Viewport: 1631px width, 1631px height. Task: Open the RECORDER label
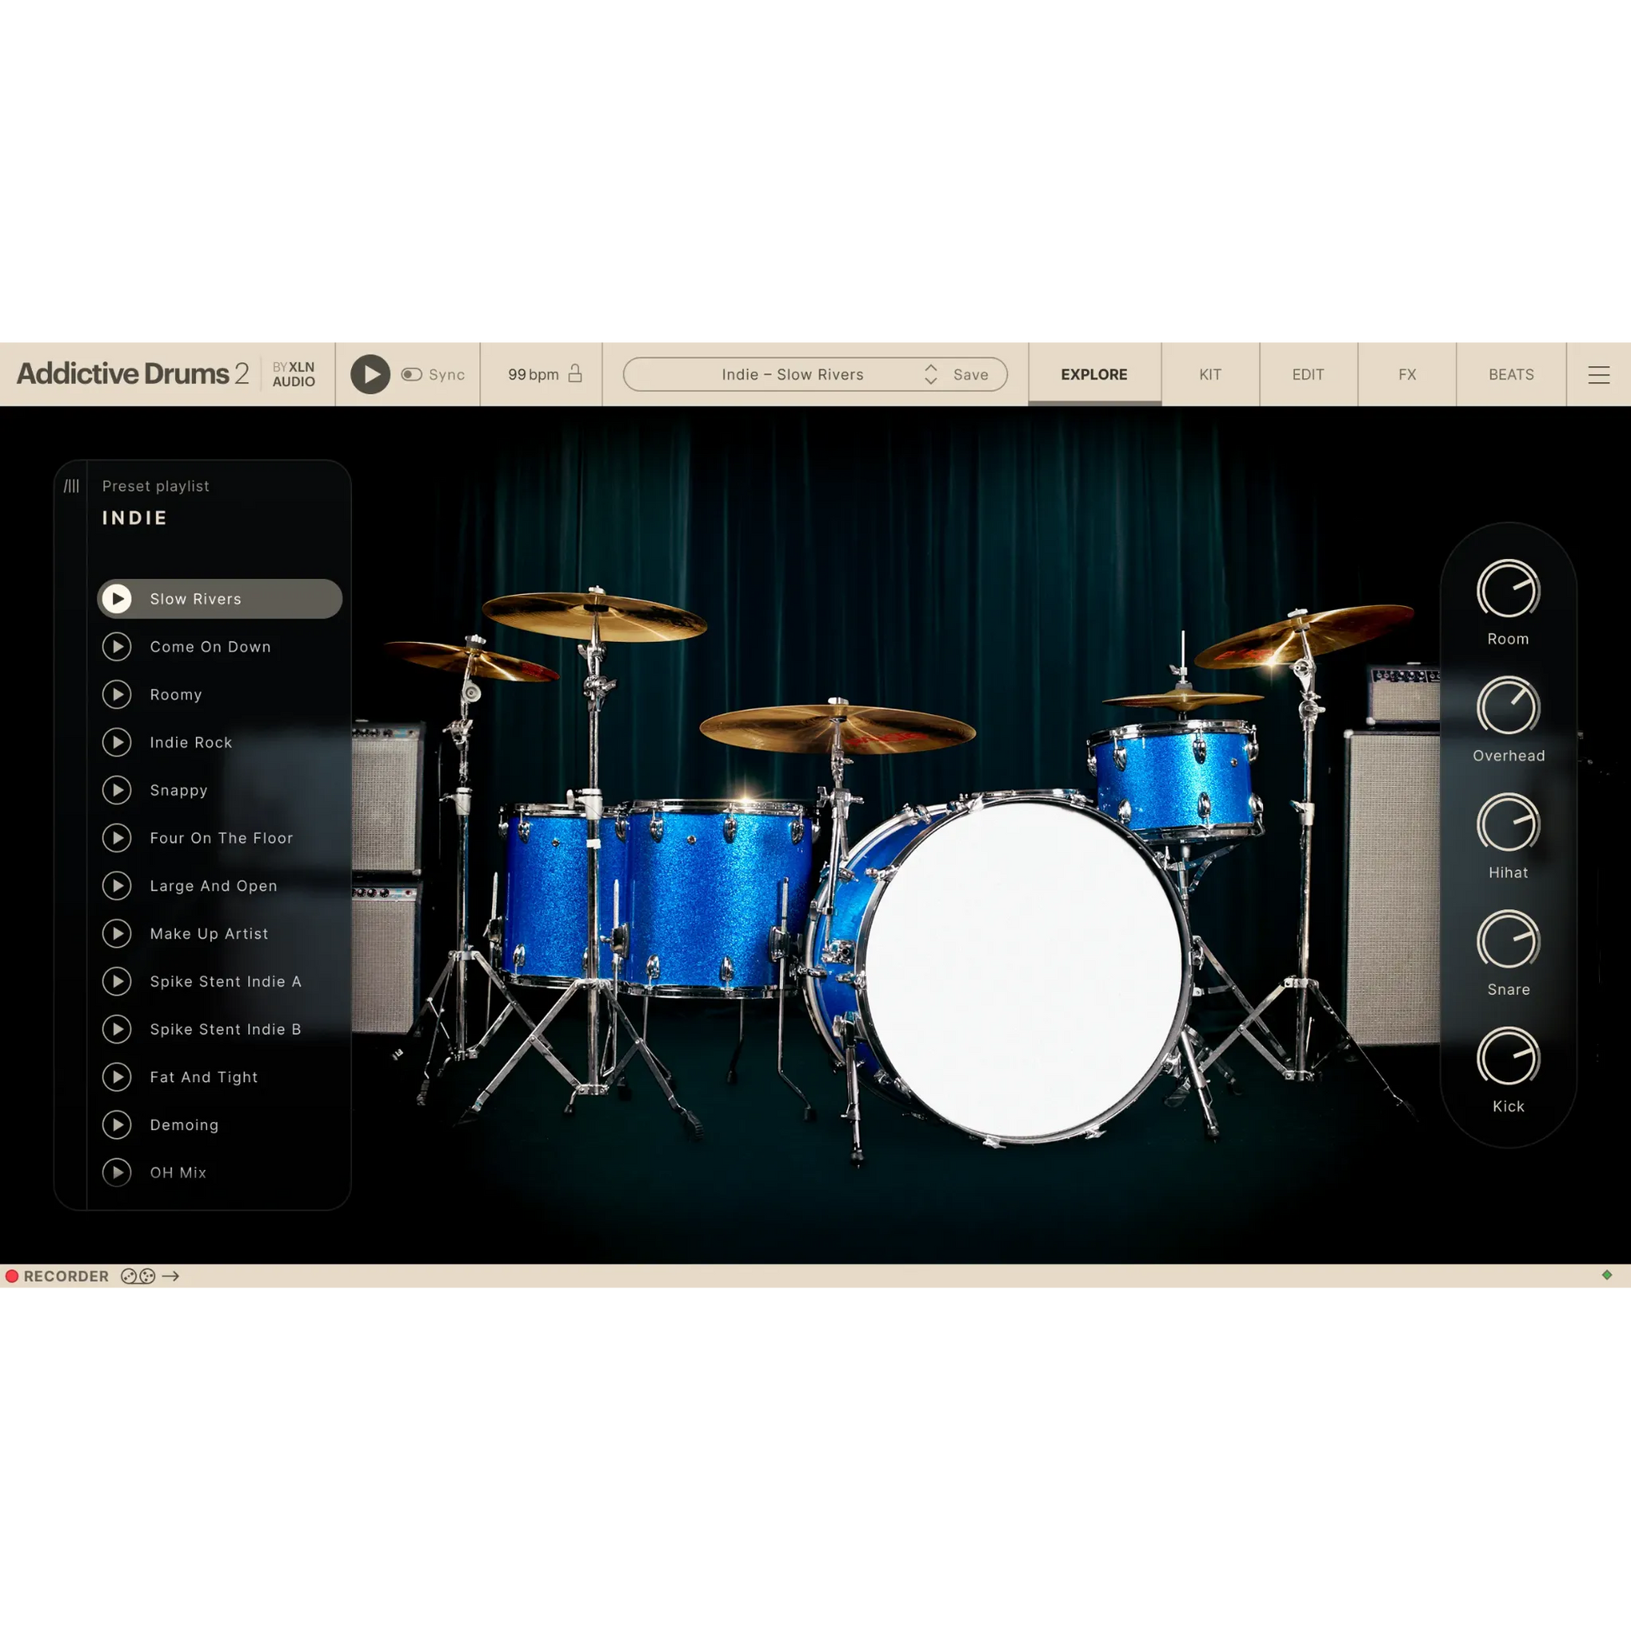tap(66, 1276)
